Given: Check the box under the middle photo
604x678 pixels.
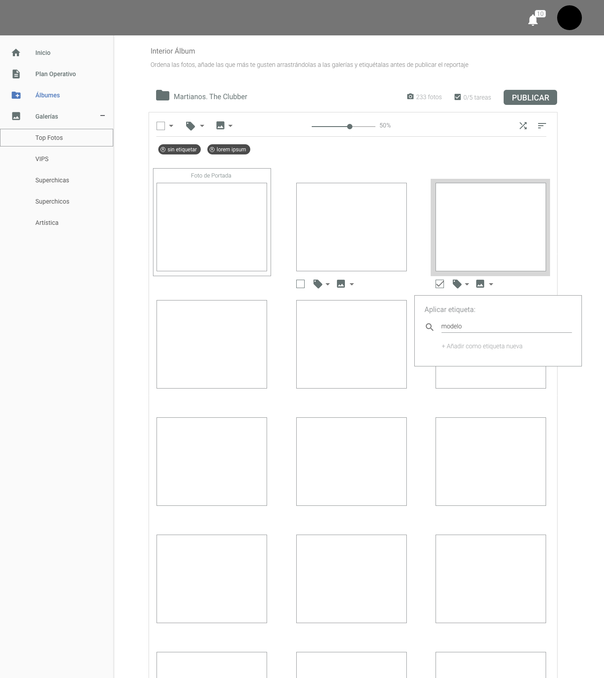Looking at the screenshot, I should tap(301, 284).
